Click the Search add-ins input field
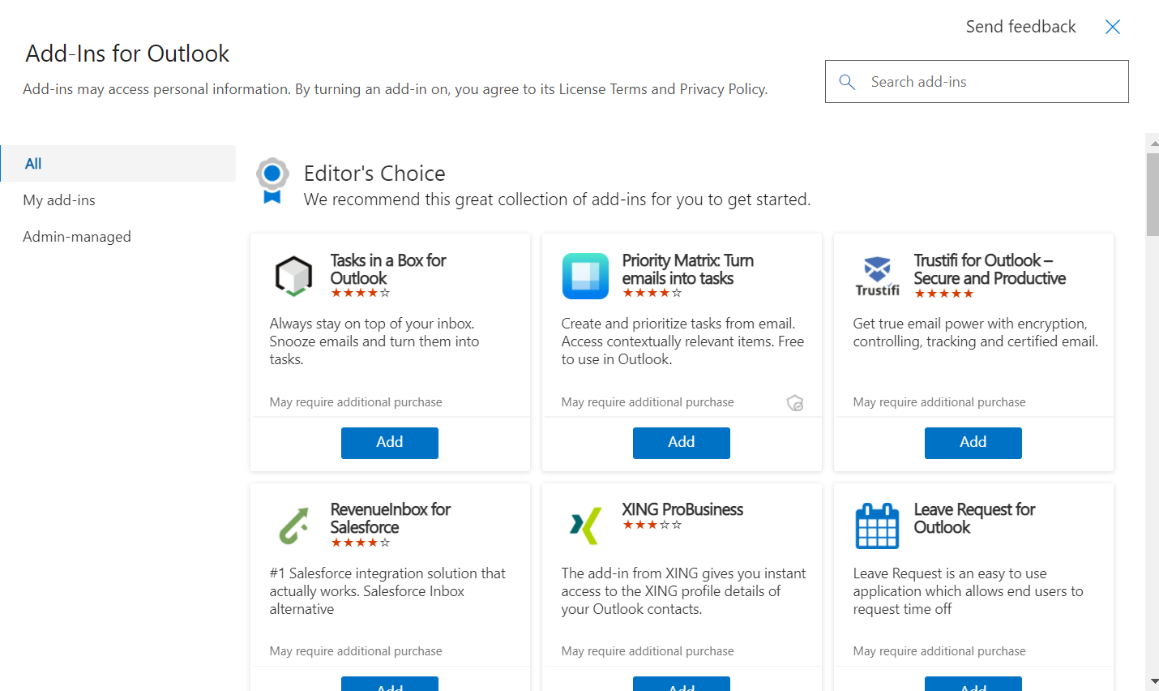 point(973,81)
